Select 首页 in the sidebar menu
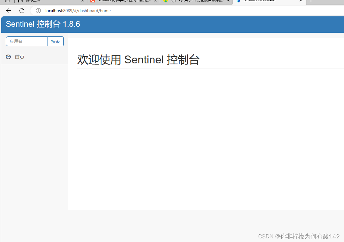 (x=19, y=57)
